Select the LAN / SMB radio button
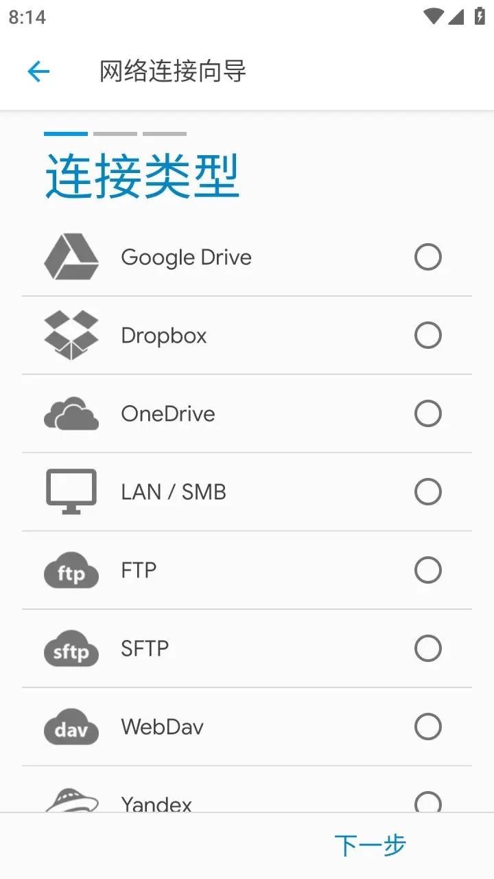 (428, 492)
